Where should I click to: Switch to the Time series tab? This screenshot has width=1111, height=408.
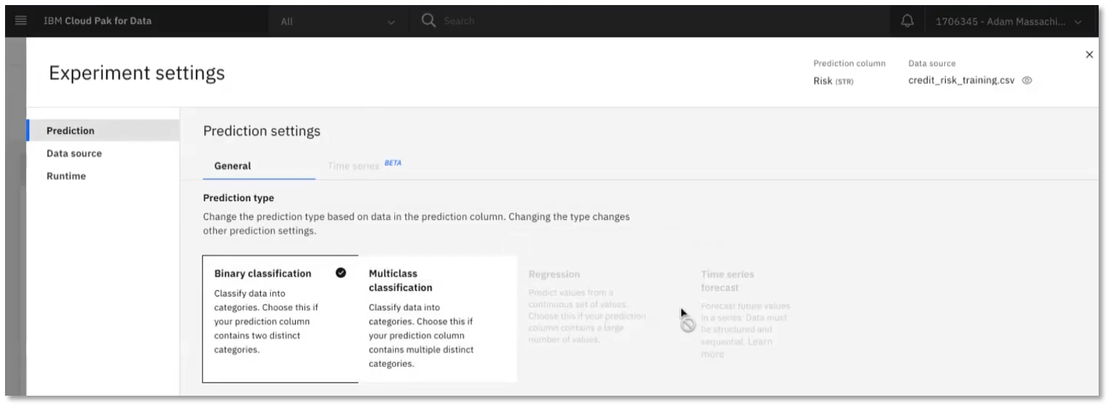pos(354,166)
